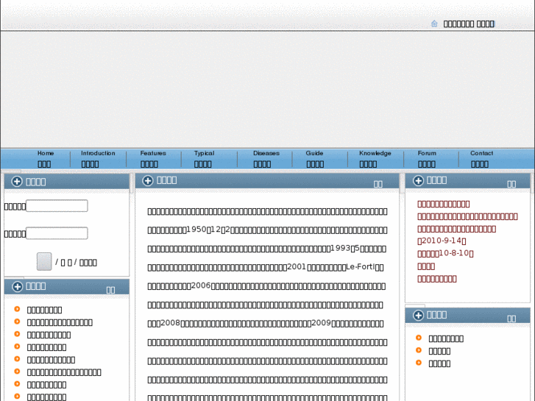Click the plus icon in the login panel header

coord(16,182)
